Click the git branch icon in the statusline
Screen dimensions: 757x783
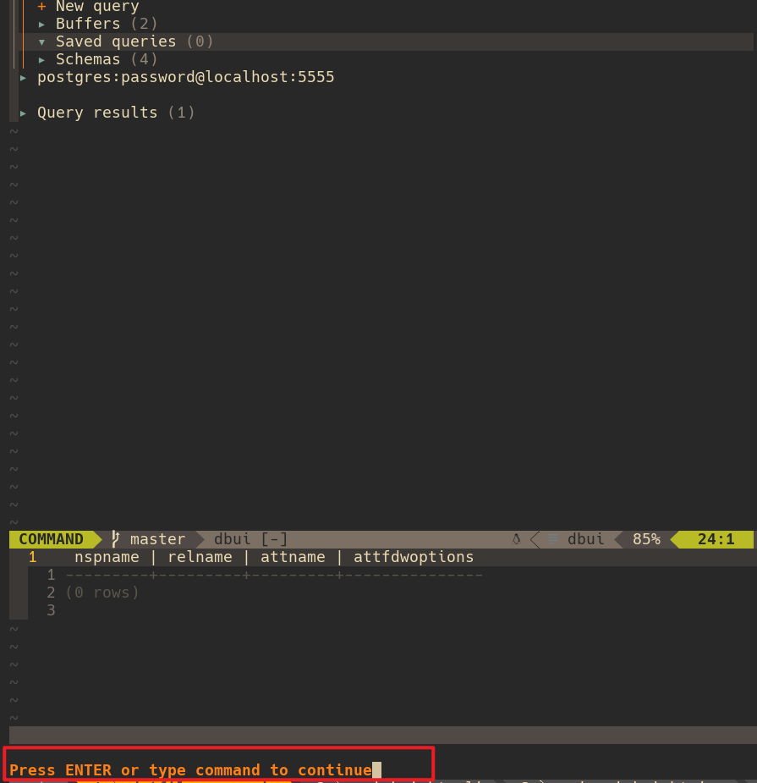click(x=114, y=538)
